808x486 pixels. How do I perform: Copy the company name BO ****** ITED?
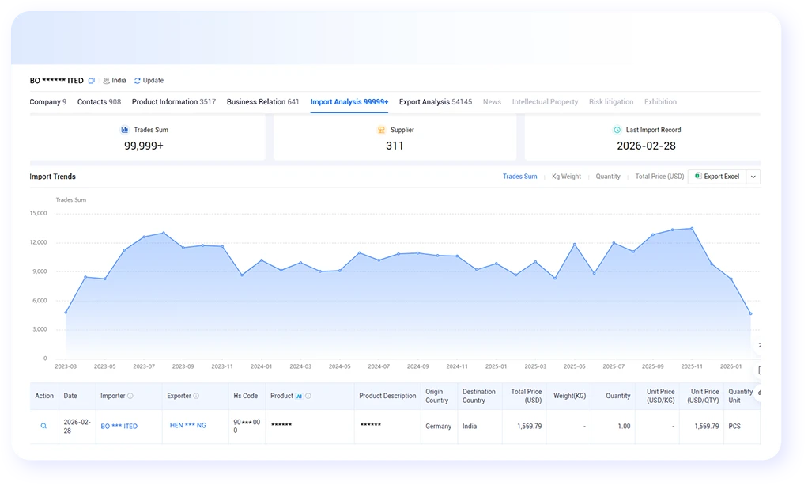pos(91,81)
